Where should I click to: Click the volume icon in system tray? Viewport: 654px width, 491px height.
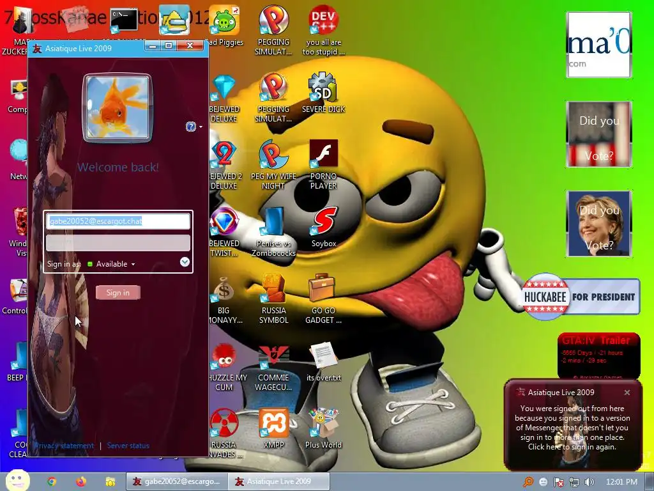(x=589, y=482)
